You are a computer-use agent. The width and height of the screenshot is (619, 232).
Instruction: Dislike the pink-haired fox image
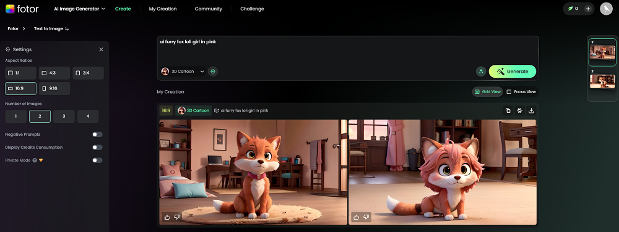click(366, 217)
